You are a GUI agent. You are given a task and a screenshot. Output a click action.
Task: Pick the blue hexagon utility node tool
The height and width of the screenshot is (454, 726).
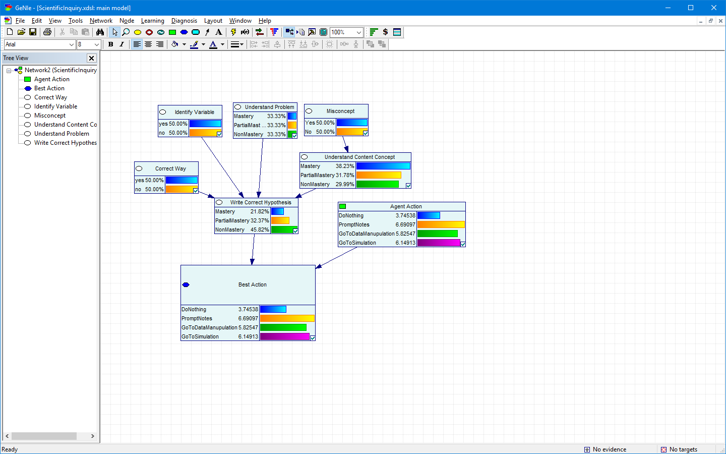[x=184, y=32]
